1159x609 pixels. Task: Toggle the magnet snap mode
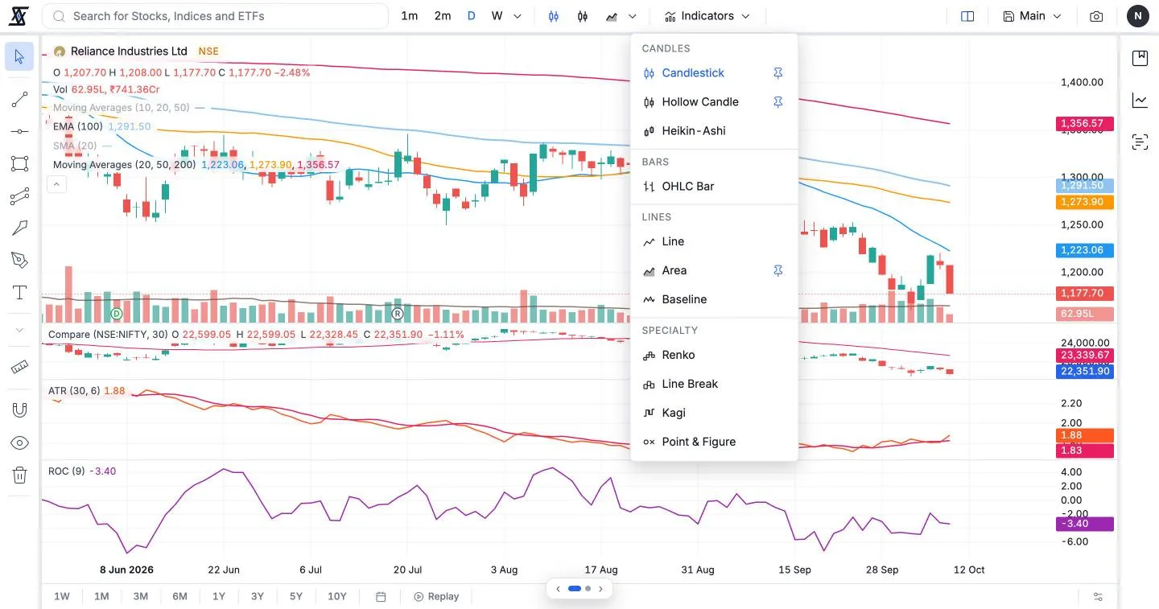(19, 410)
